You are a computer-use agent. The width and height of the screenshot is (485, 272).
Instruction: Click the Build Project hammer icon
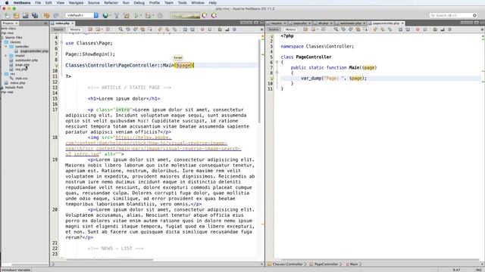(x=117, y=15)
